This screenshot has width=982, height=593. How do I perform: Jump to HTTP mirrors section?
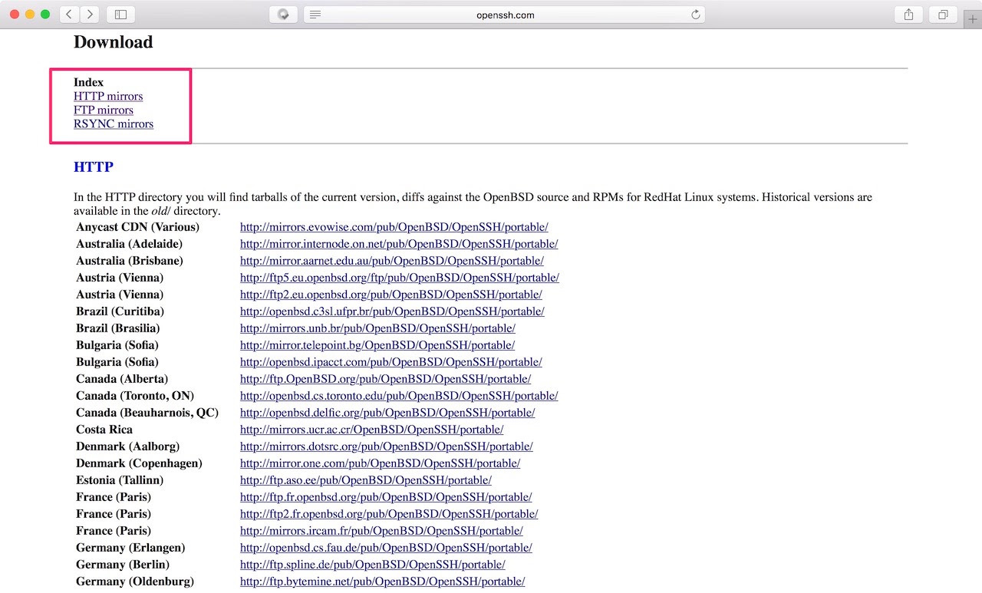click(108, 96)
